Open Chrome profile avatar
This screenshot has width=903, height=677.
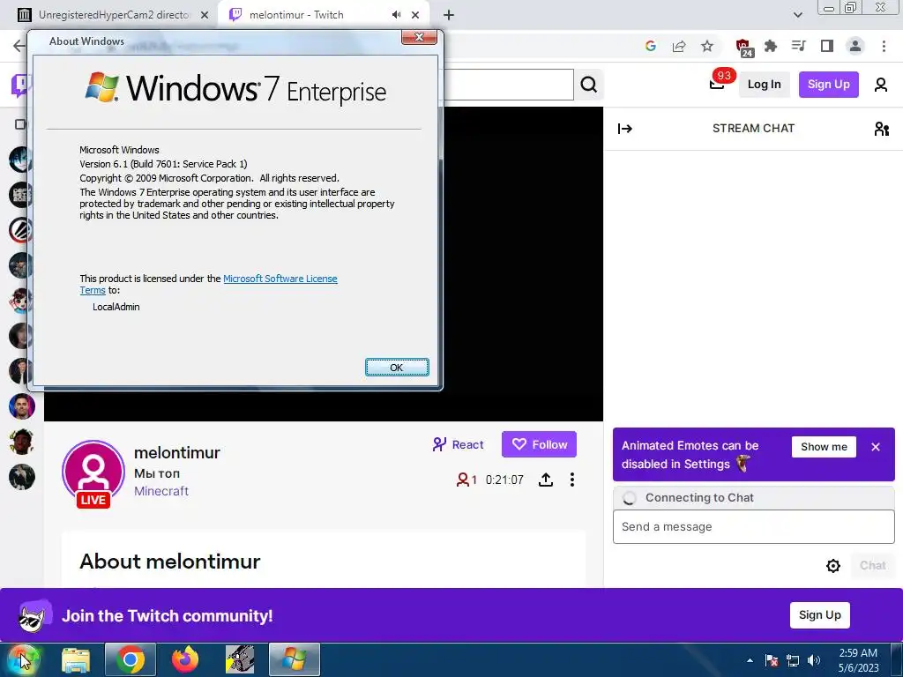(x=855, y=46)
